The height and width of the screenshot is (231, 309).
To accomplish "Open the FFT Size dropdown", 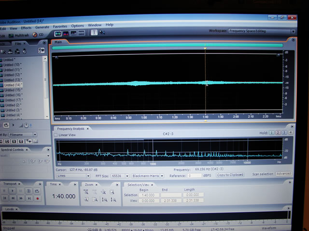I will [x=127, y=176].
